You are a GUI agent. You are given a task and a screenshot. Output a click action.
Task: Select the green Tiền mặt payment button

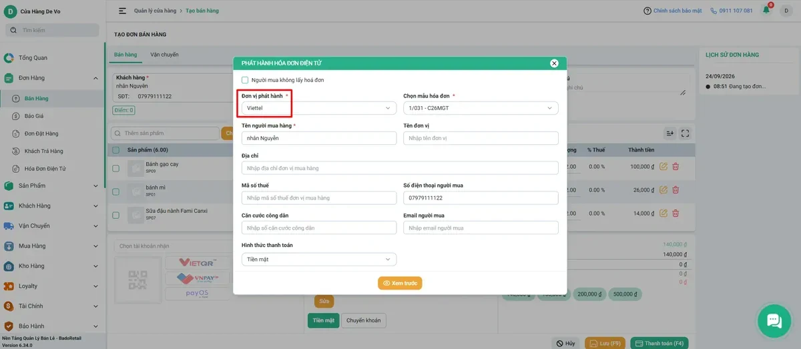(x=324, y=320)
